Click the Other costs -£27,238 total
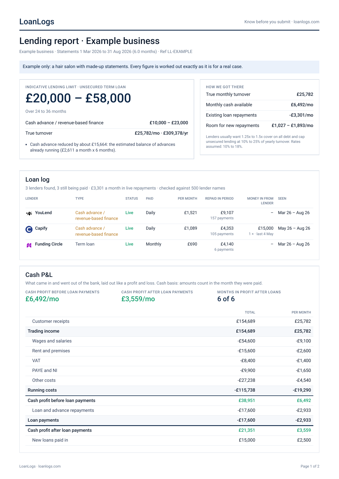The image size is (339, 479). pyautogui.click(x=246, y=380)
